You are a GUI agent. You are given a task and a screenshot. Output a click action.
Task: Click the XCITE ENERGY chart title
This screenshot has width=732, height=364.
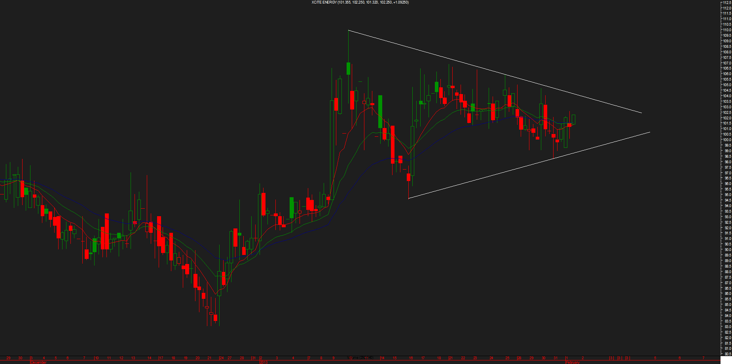360,2
